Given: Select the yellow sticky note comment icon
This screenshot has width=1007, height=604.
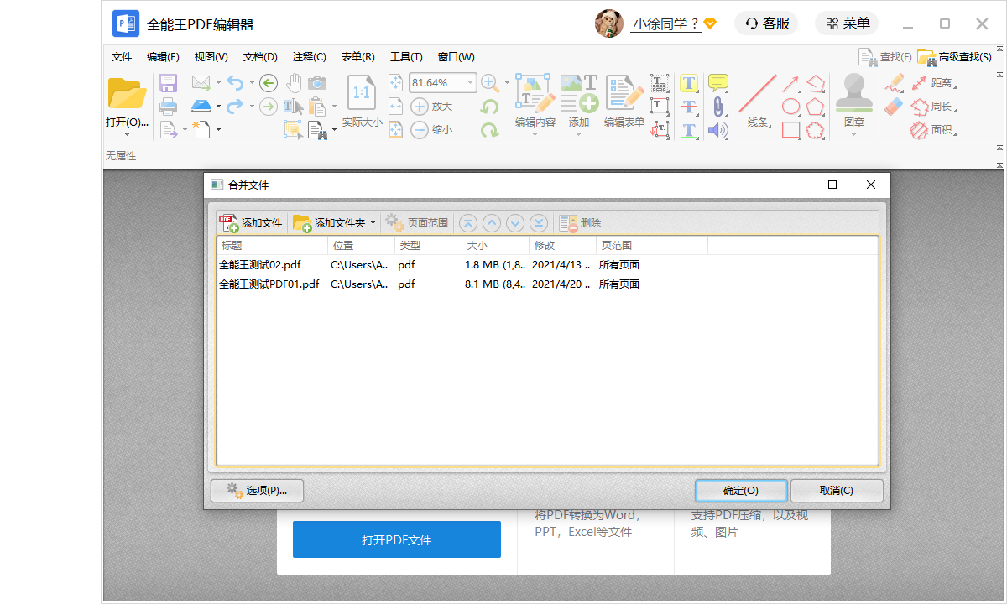Looking at the screenshot, I should (x=717, y=82).
